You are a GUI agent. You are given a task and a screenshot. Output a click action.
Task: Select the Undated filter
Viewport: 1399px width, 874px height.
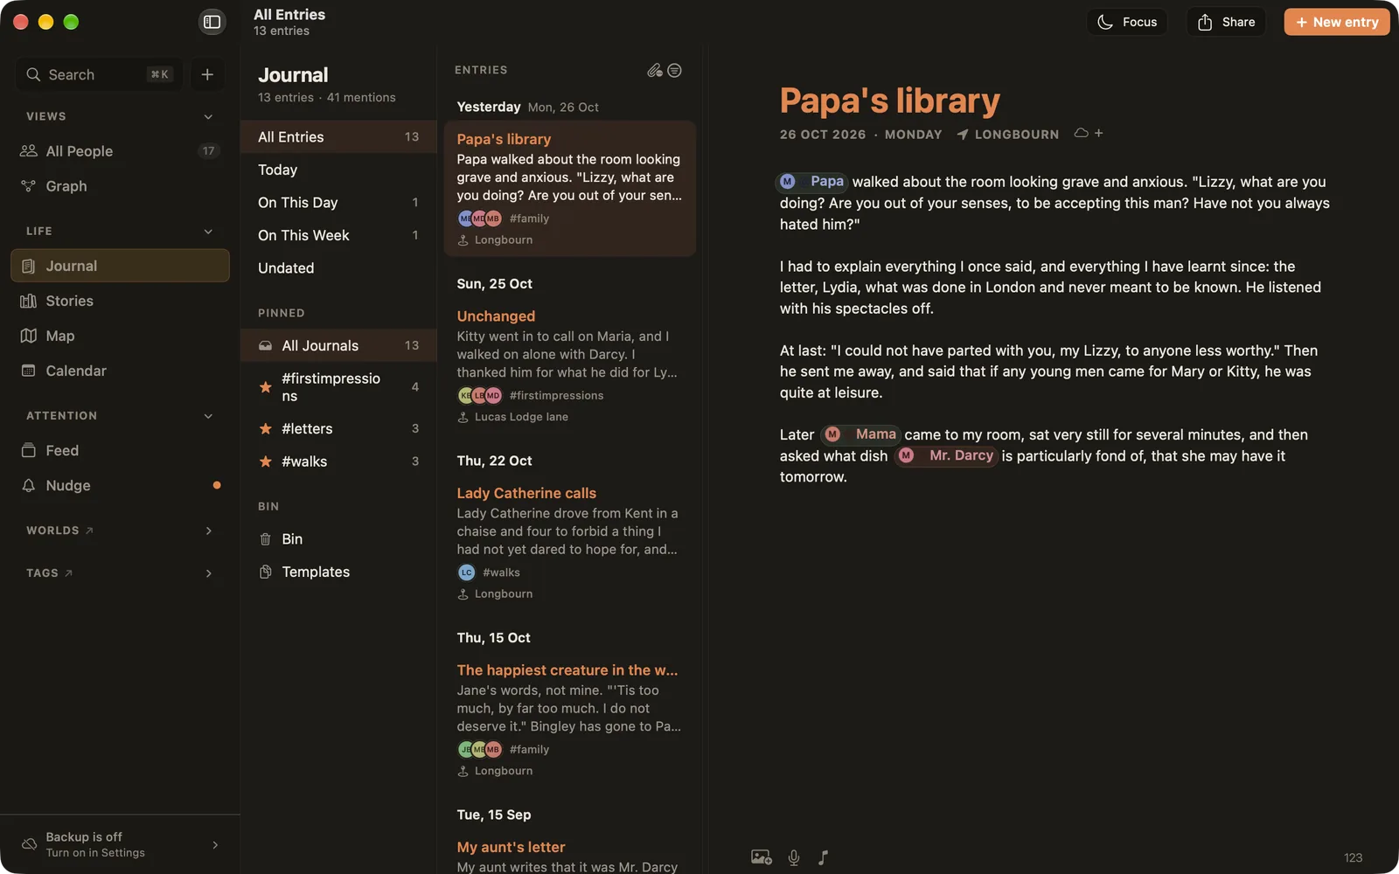(338, 268)
